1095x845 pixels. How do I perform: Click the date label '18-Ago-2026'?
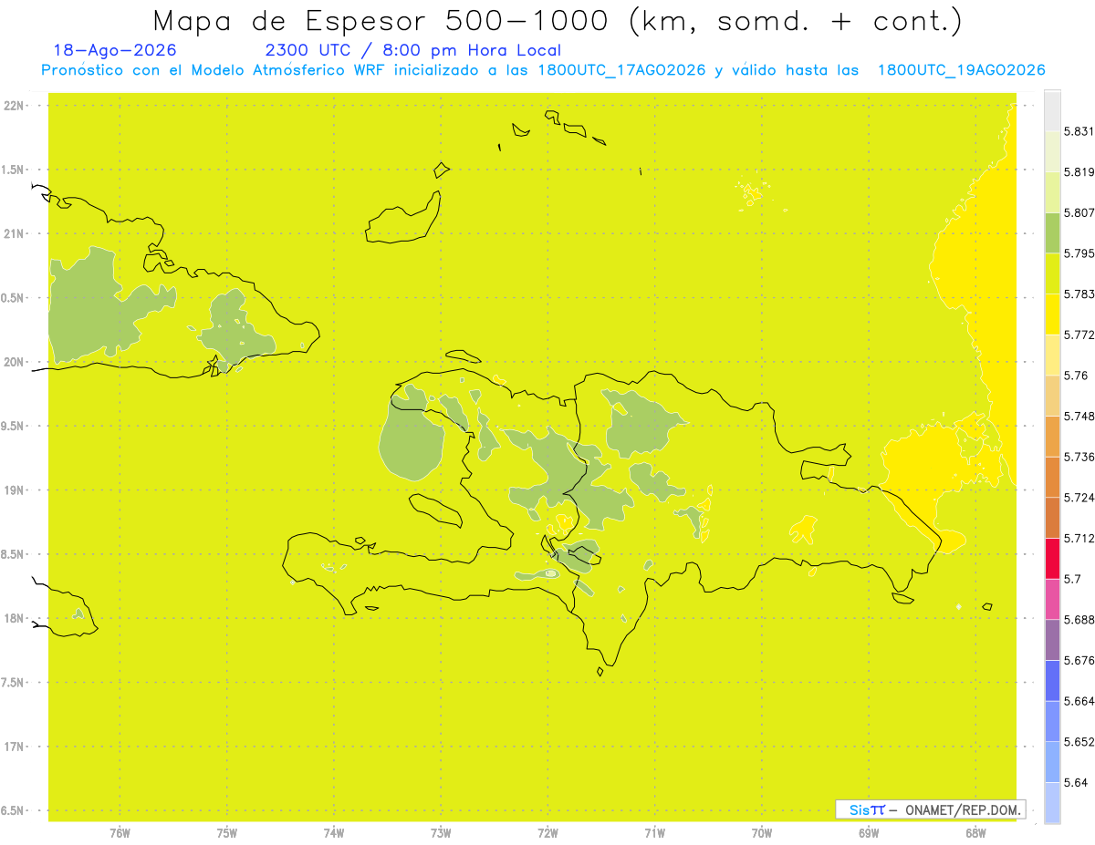(x=115, y=50)
